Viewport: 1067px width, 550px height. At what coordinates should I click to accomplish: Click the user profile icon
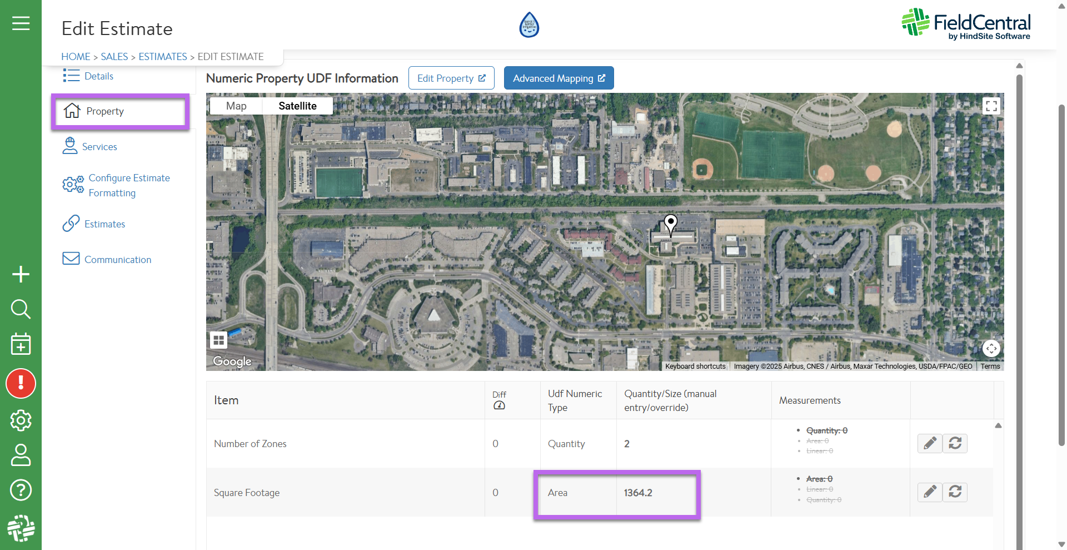[x=21, y=455]
